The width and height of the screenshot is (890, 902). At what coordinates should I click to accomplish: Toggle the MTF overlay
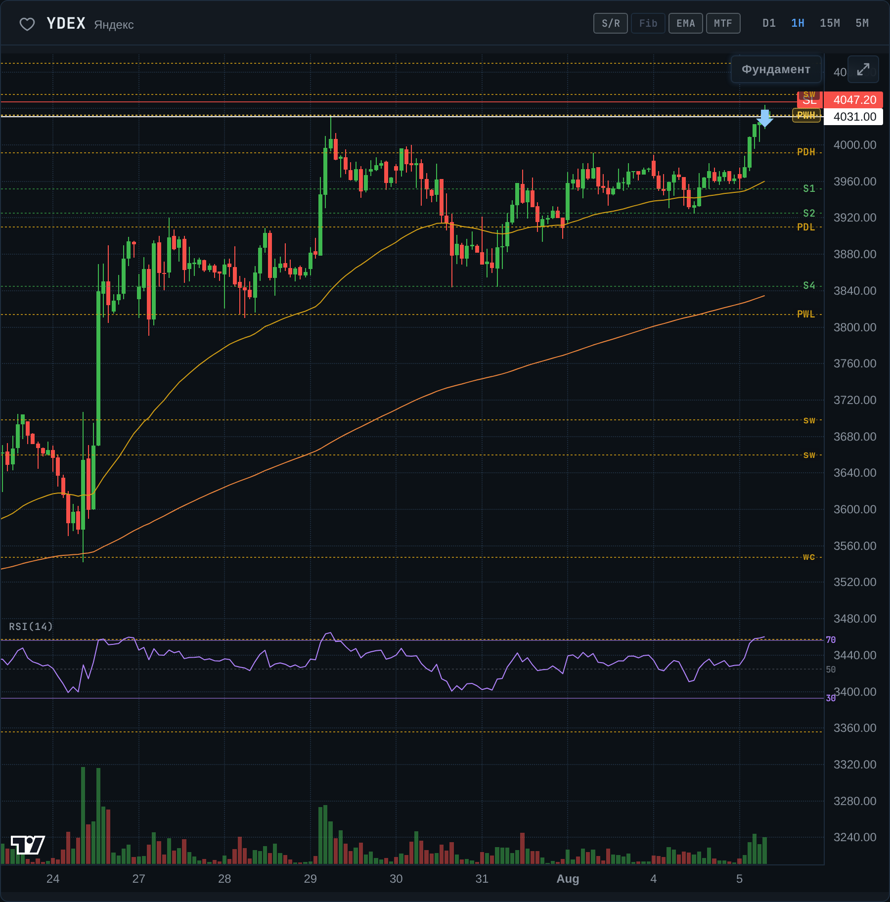click(723, 23)
